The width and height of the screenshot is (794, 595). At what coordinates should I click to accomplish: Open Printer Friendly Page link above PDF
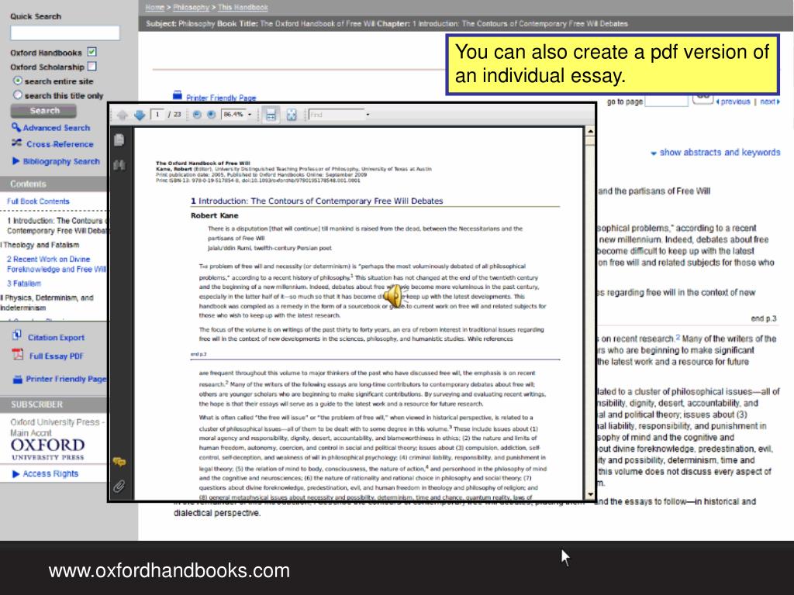point(221,98)
